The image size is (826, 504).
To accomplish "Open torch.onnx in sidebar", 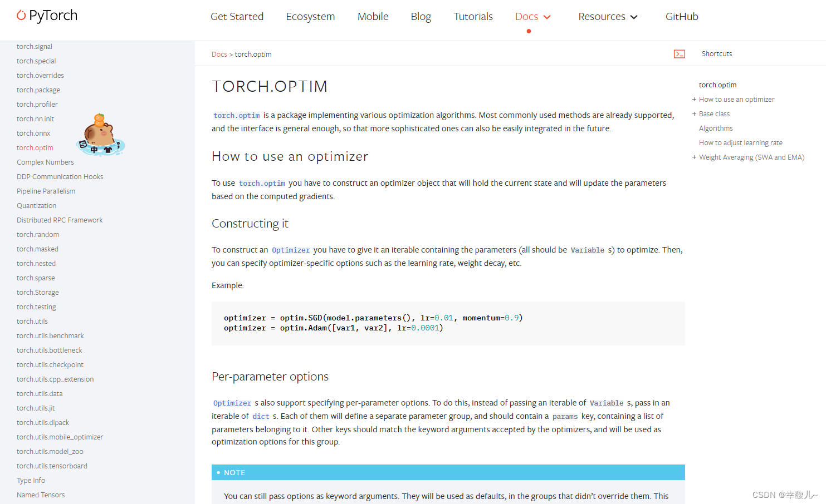I will [33, 134].
